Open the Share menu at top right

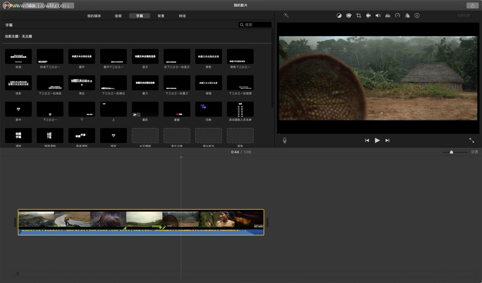click(x=472, y=5)
